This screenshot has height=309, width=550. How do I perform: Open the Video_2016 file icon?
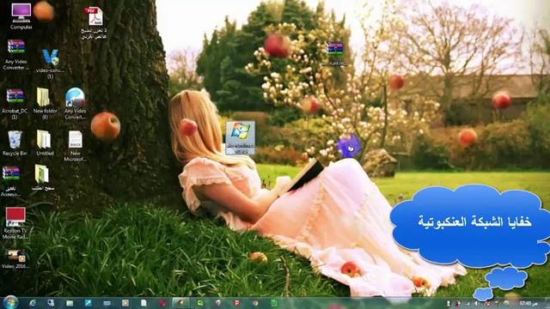[x=15, y=259]
